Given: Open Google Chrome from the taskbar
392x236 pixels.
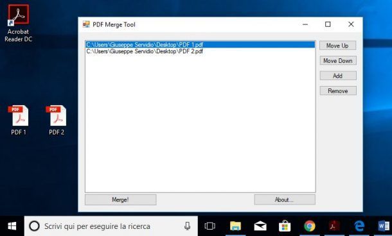Looking at the screenshot, I should (x=310, y=226).
